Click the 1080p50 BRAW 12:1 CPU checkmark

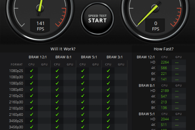[x=31, y=83]
